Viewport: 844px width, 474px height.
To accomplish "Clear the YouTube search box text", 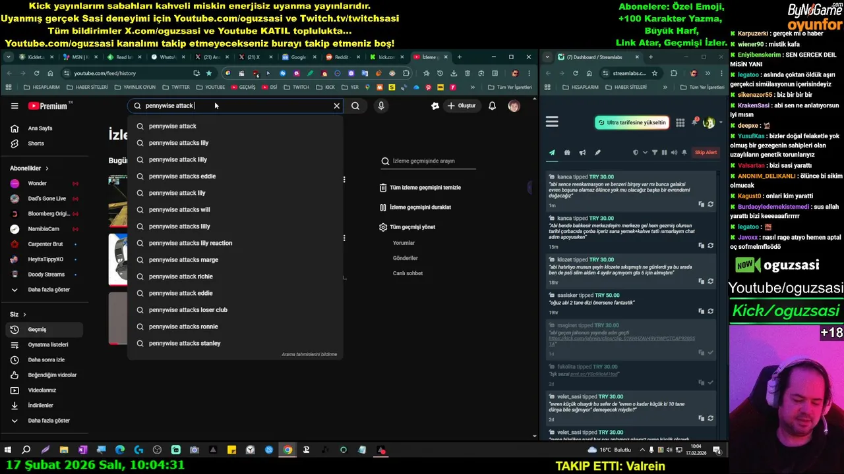I will click(x=336, y=105).
